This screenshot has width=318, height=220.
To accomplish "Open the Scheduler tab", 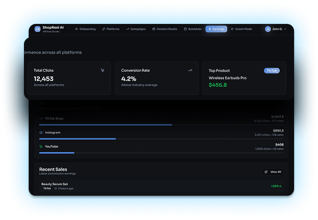I will pyautogui.click(x=193, y=29).
